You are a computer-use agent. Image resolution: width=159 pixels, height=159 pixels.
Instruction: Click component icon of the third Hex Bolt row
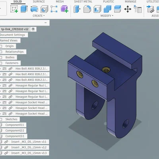click(4, 80)
